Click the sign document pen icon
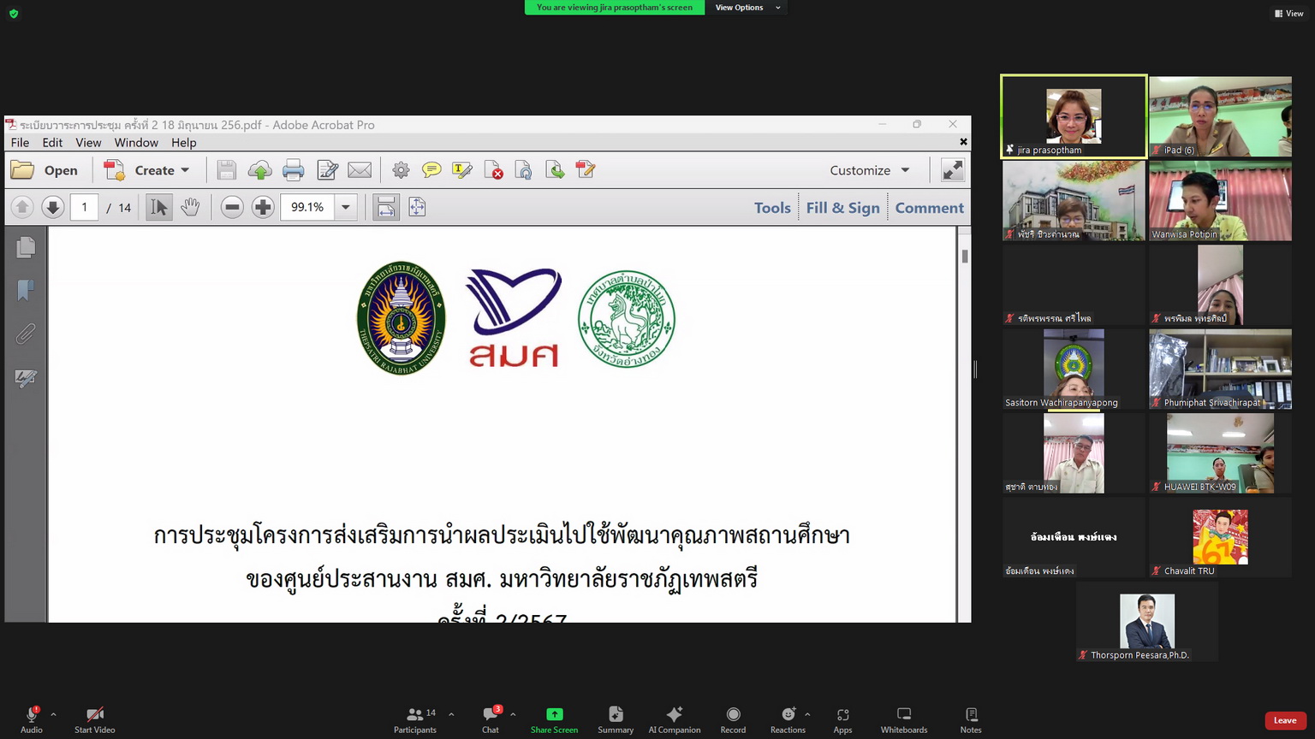1315x739 pixels. 327,170
